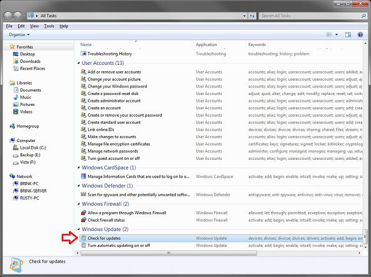This screenshot has width=371, height=277.
Task: Click the horizontal scrollbar right arrow
Action: pos(360,253)
